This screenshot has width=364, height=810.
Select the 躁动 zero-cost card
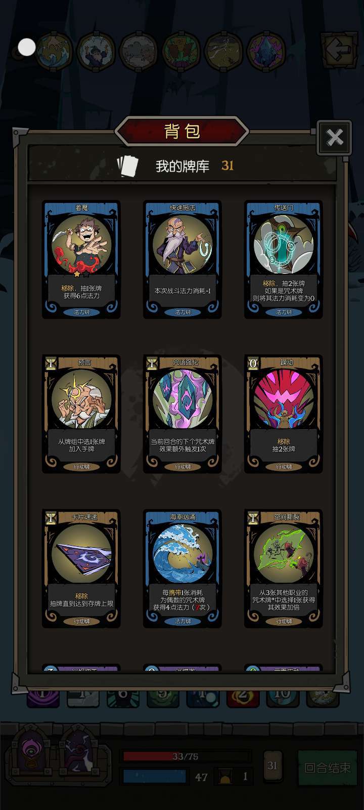coord(284,414)
